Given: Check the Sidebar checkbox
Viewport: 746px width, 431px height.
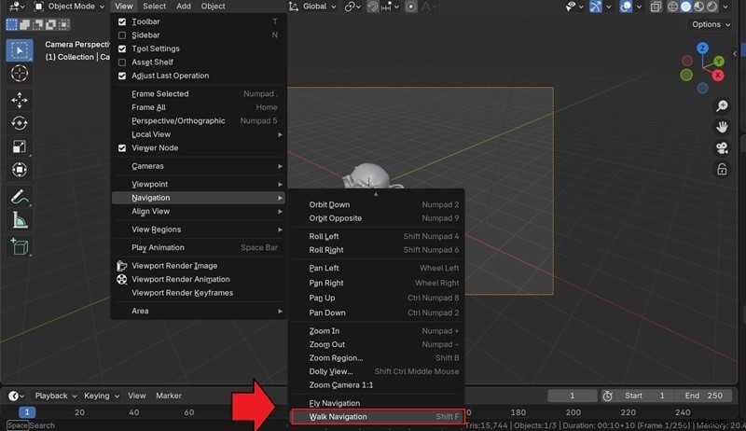Looking at the screenshot, I should point(122,35).
